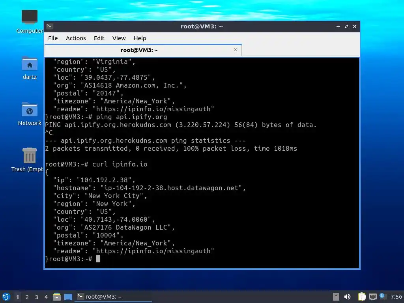Select the Network desktop icon

(x=30, y=114)
